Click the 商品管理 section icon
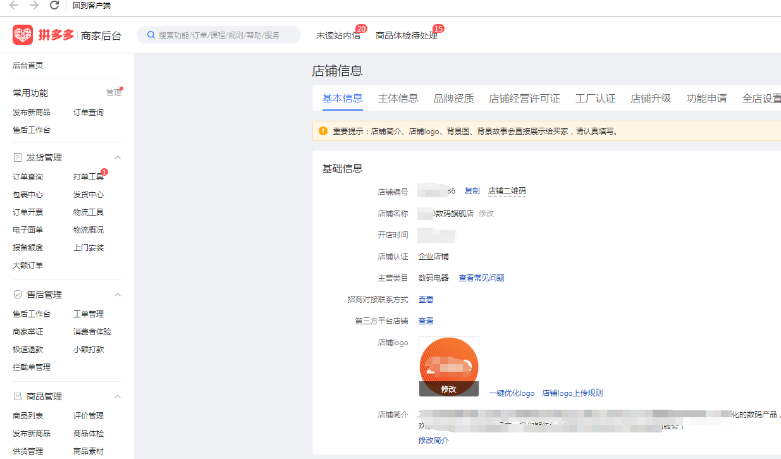This screenshot has width=781, height=459. pyautogui.click(x=18, y=396)
